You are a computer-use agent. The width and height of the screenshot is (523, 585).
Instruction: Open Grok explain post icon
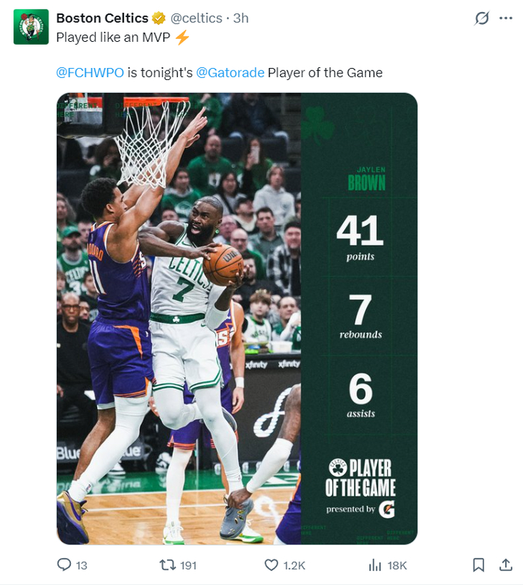tap(482, 19)
